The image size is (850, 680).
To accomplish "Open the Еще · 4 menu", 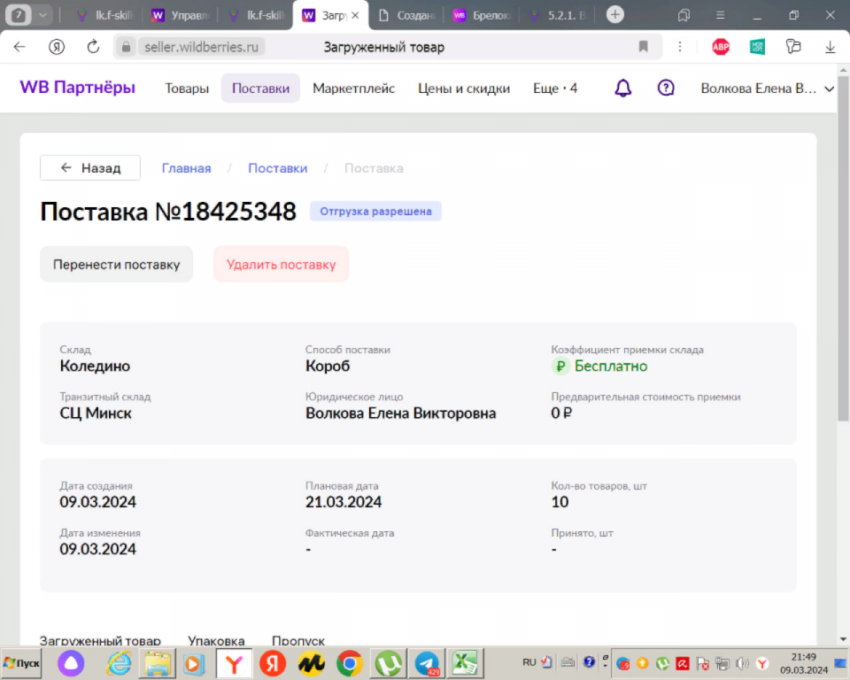I will click(x=555, y=89).
